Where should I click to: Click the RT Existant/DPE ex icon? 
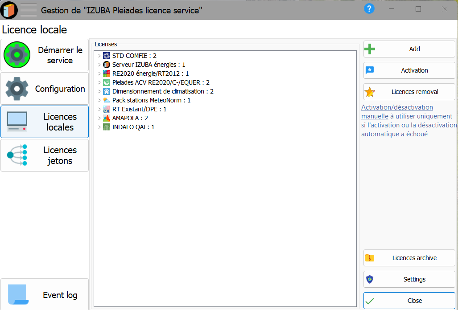(107, 110)
